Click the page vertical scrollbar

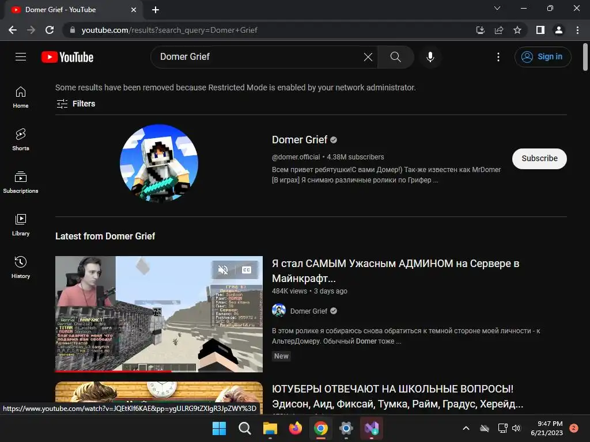click(x=585, y=57)
